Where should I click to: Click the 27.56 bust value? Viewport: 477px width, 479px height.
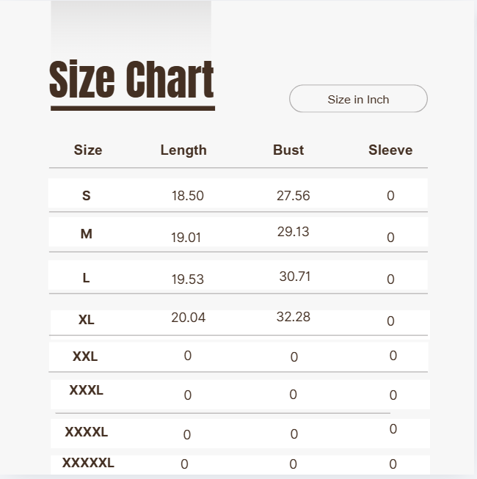[294, 196]
